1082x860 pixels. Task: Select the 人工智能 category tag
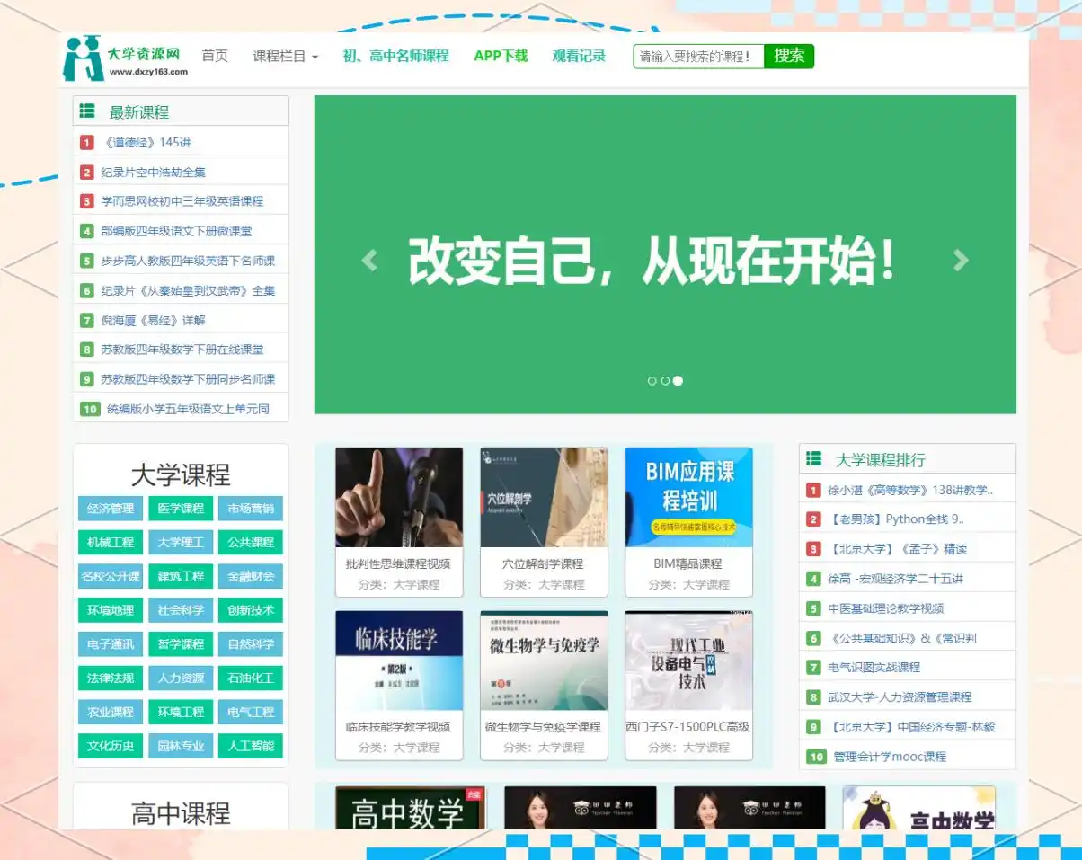250,746
